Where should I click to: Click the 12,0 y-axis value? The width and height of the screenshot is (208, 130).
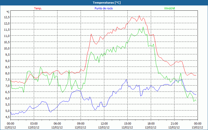(7, 23)
